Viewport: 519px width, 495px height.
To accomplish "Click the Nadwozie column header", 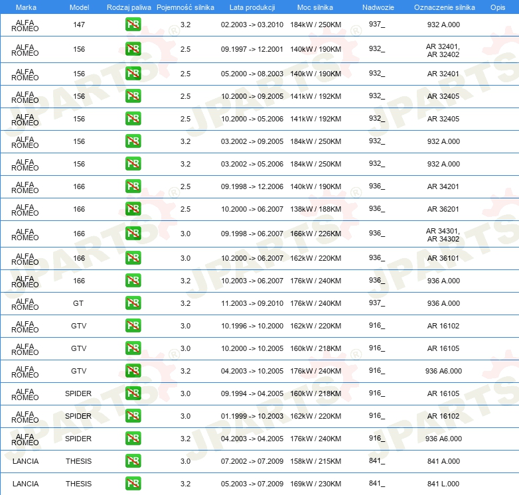I will 378,7.
